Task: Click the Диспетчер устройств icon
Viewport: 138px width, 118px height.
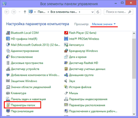Action: (x=8, y=69)
